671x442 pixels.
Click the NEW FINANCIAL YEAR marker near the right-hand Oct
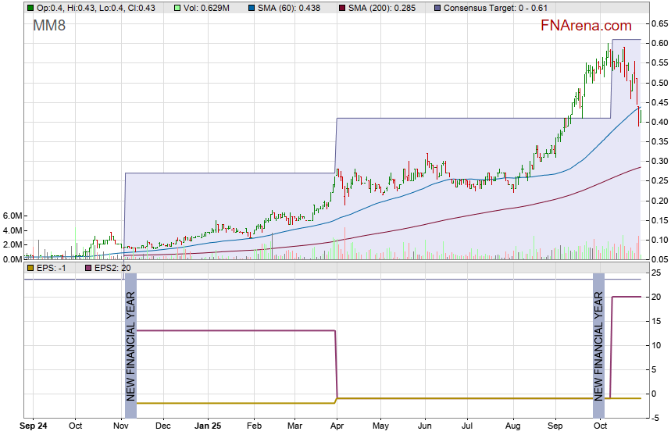pyautogui.click(x=598, y=337)
